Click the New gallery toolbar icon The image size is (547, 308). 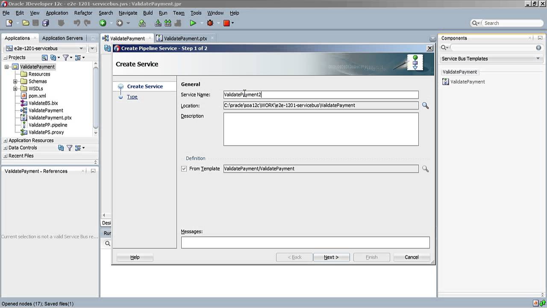click(9, 23)
